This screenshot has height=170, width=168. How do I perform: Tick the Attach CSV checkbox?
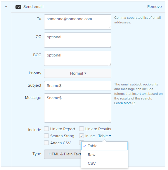[46, 143]
